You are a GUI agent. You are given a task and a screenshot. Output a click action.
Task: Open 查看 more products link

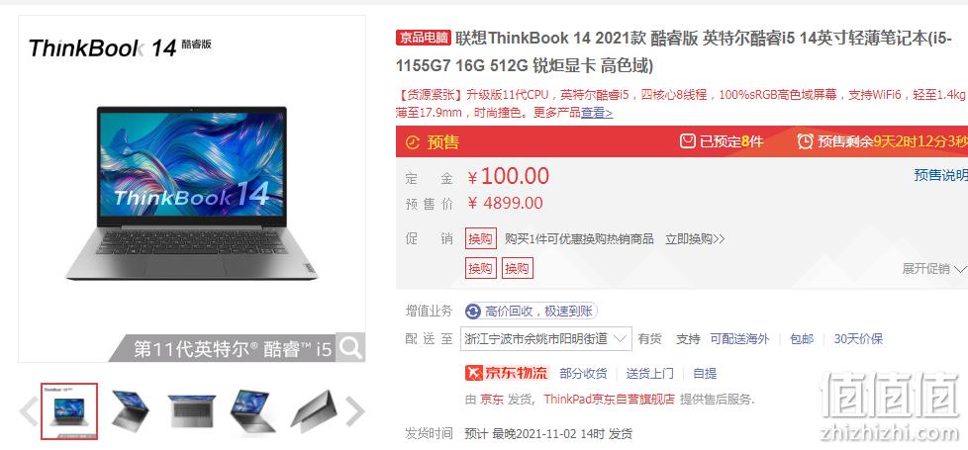point(597,113)
